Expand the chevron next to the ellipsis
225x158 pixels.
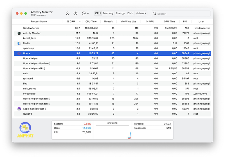[88, 14]
